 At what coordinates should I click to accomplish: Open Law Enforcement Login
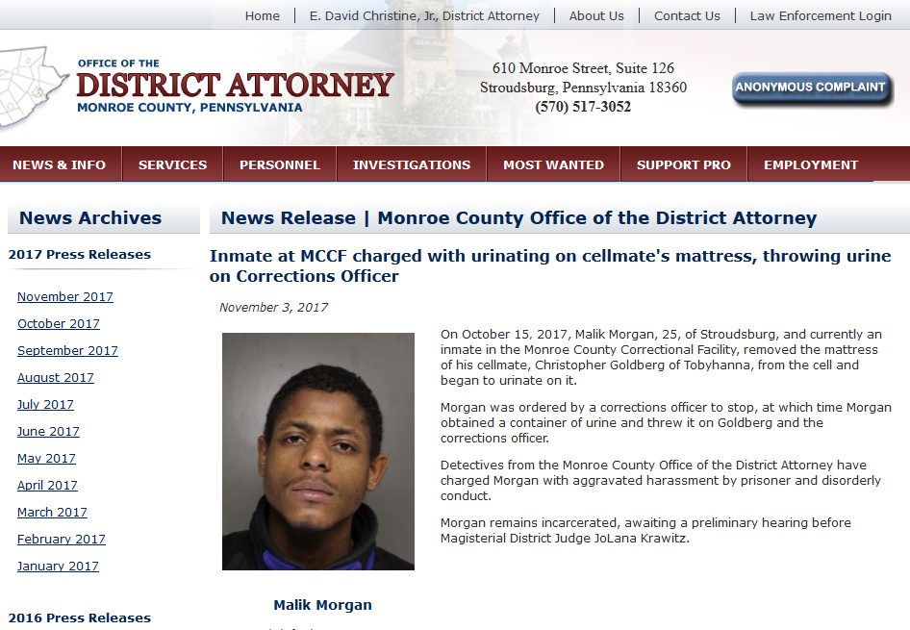click(x=821, y=15)
